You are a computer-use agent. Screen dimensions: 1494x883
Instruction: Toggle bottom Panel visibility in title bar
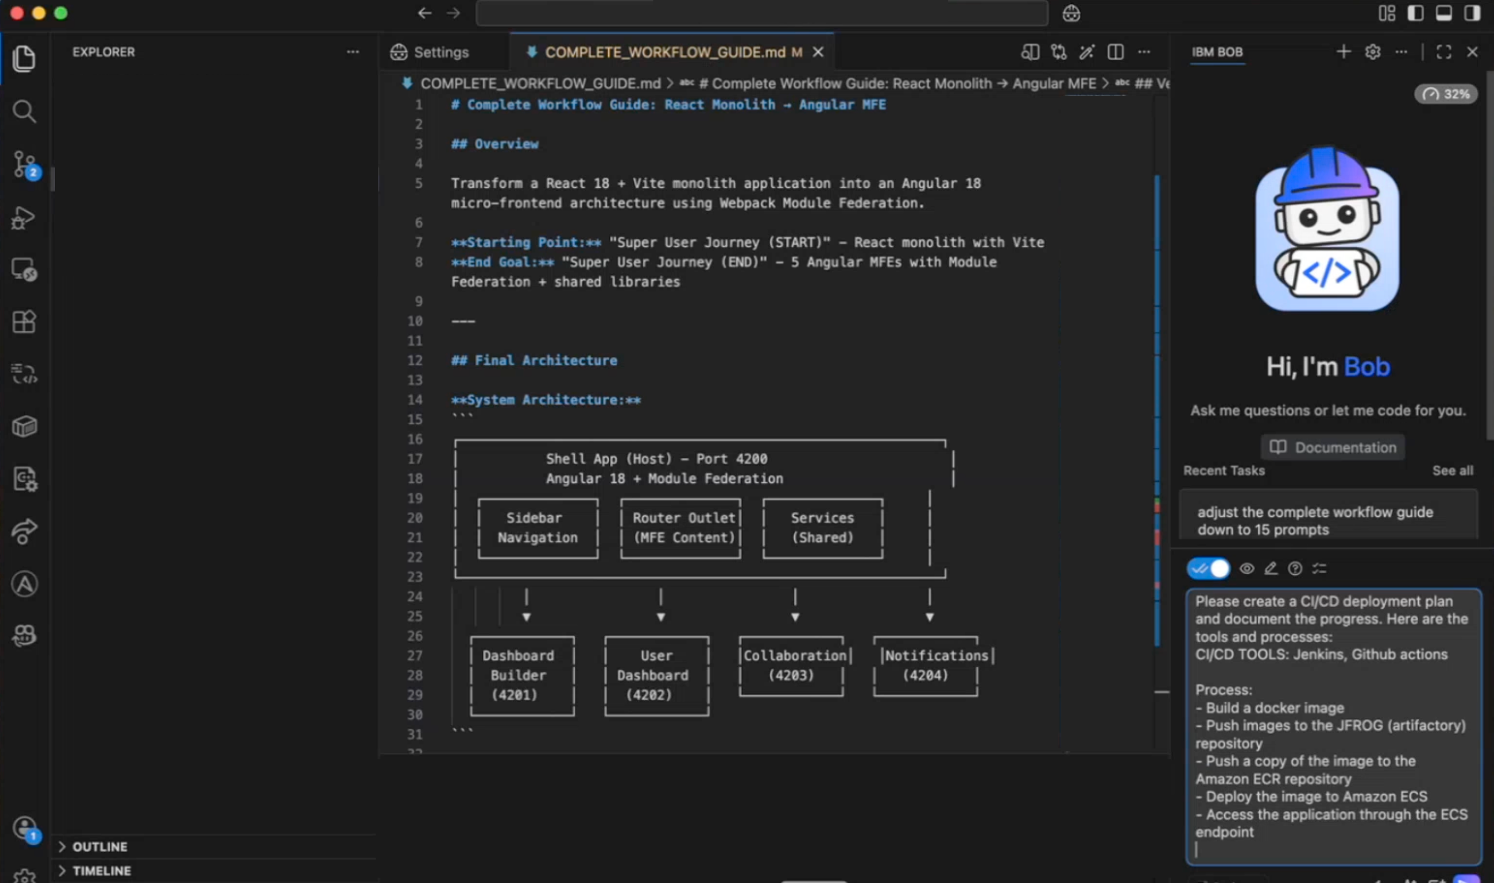[x=1443, y=13]
